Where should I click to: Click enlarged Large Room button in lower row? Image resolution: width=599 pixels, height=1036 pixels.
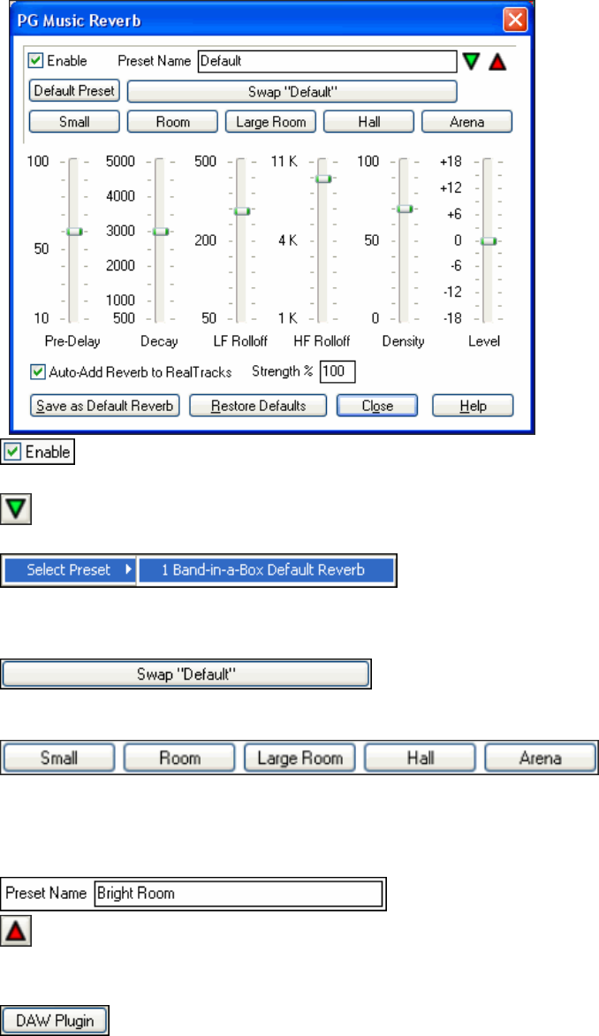click(x=299, y=758)
